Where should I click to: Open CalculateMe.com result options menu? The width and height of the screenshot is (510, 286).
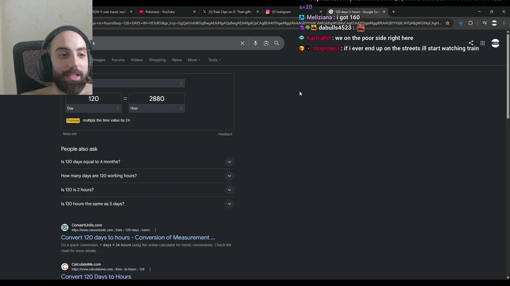click(x=150, y=269)
